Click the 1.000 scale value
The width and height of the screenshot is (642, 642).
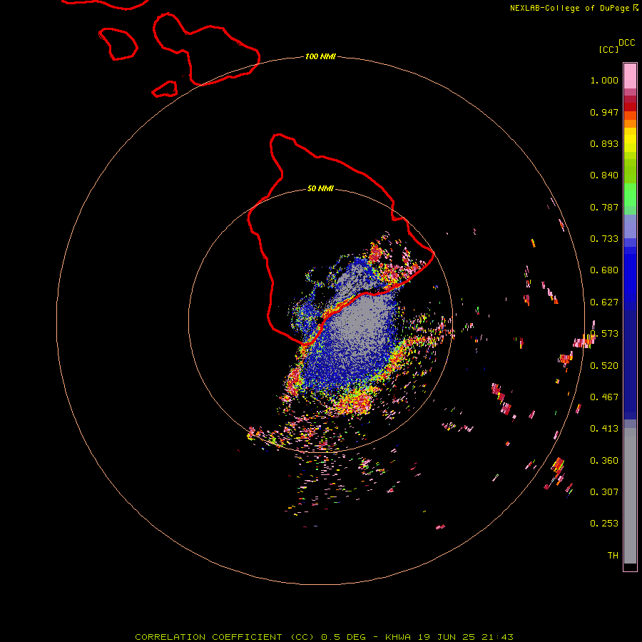coord(604,80)
